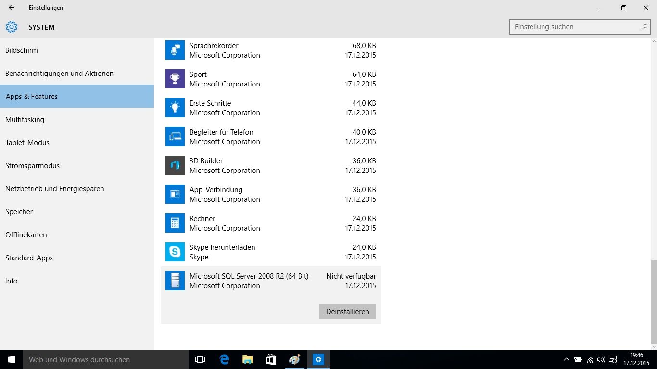
Task: Select the Begleiter für Telefon icon
Action: 175,136
